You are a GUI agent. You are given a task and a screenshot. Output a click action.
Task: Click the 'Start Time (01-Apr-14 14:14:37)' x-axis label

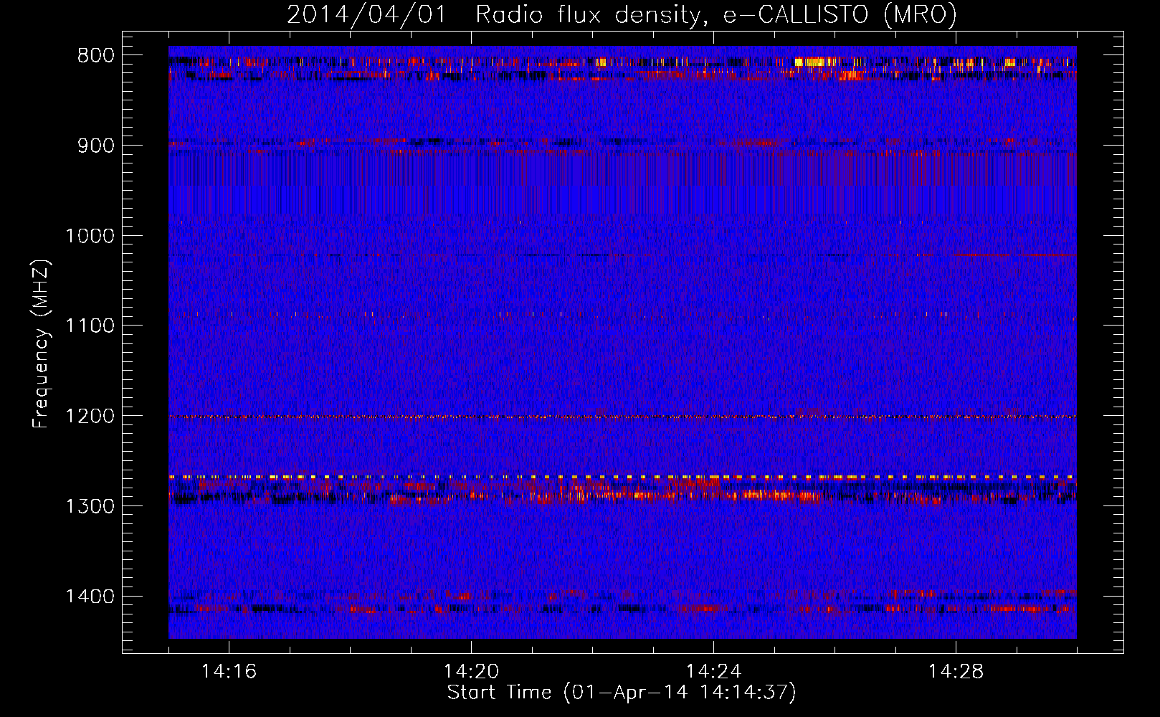622,693
